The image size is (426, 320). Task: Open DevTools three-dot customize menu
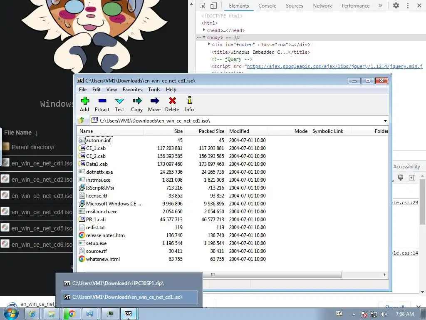(x=408, y=5)
